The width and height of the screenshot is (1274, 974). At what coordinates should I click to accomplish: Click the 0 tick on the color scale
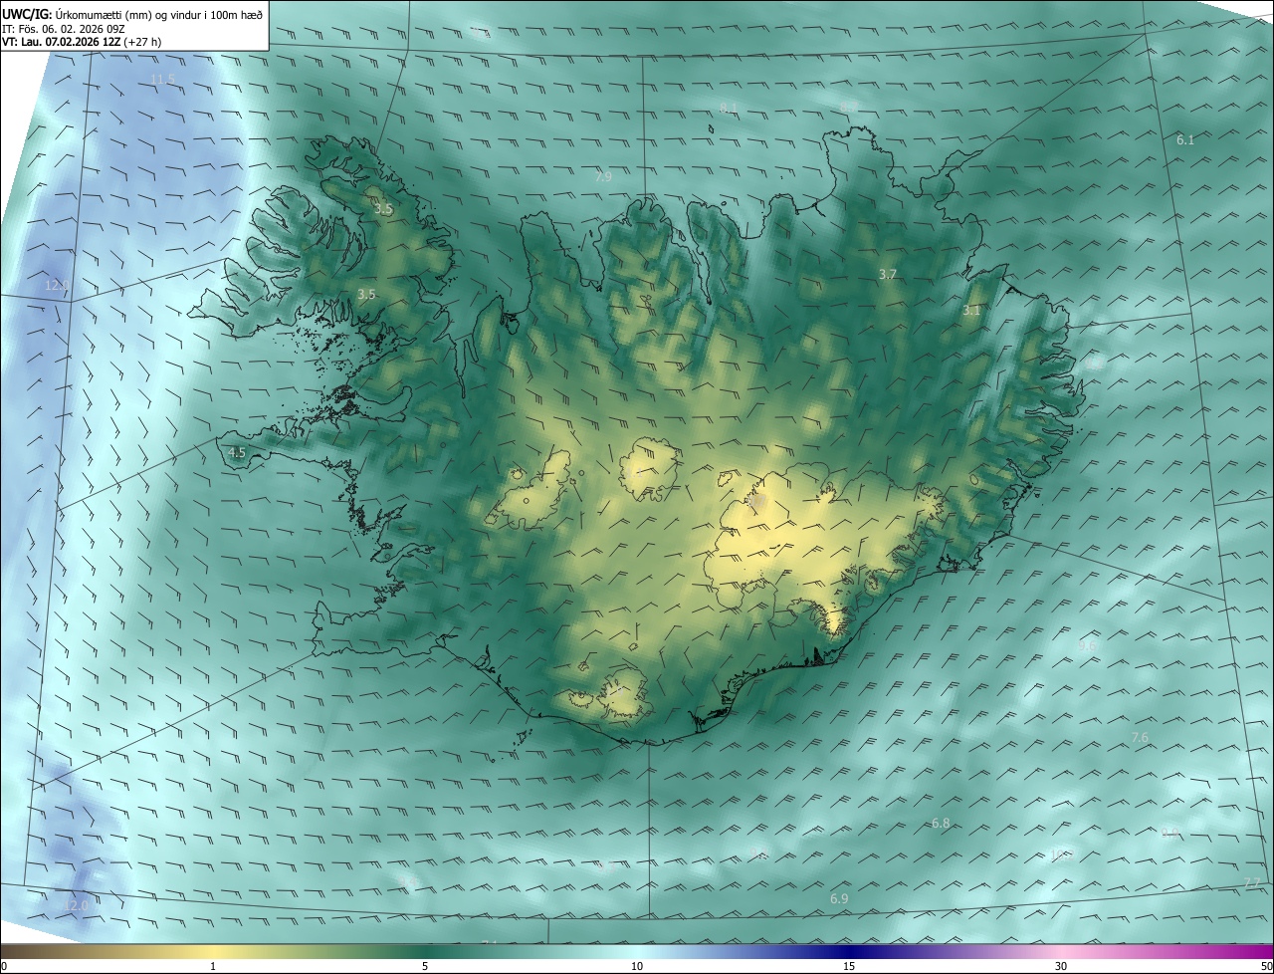(4, 966)
